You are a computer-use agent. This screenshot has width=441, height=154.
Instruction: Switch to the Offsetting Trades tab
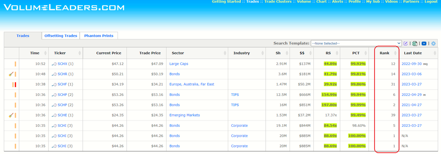(61, 36)
